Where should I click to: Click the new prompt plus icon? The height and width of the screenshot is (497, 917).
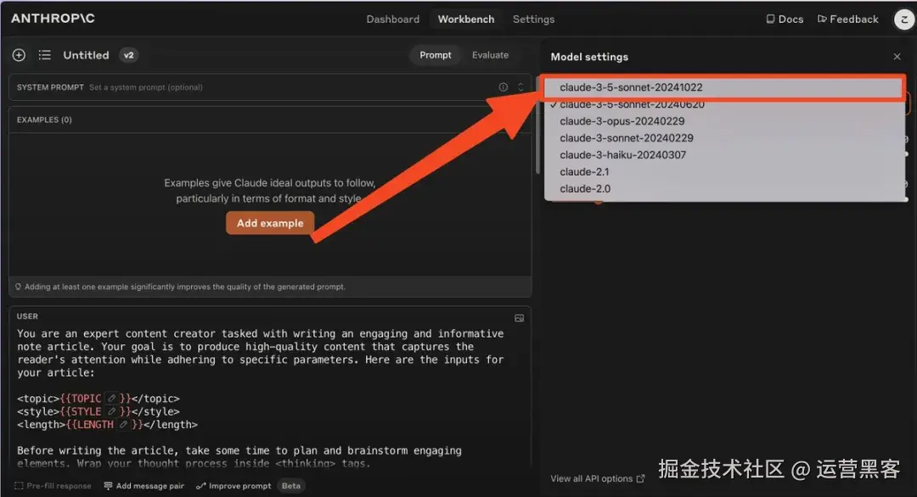tap(19, 55)
